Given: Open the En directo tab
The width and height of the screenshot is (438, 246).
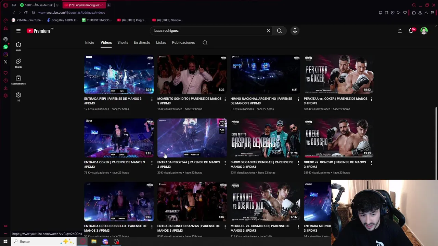Looking at the screenshot, I should tap(142, 43).
